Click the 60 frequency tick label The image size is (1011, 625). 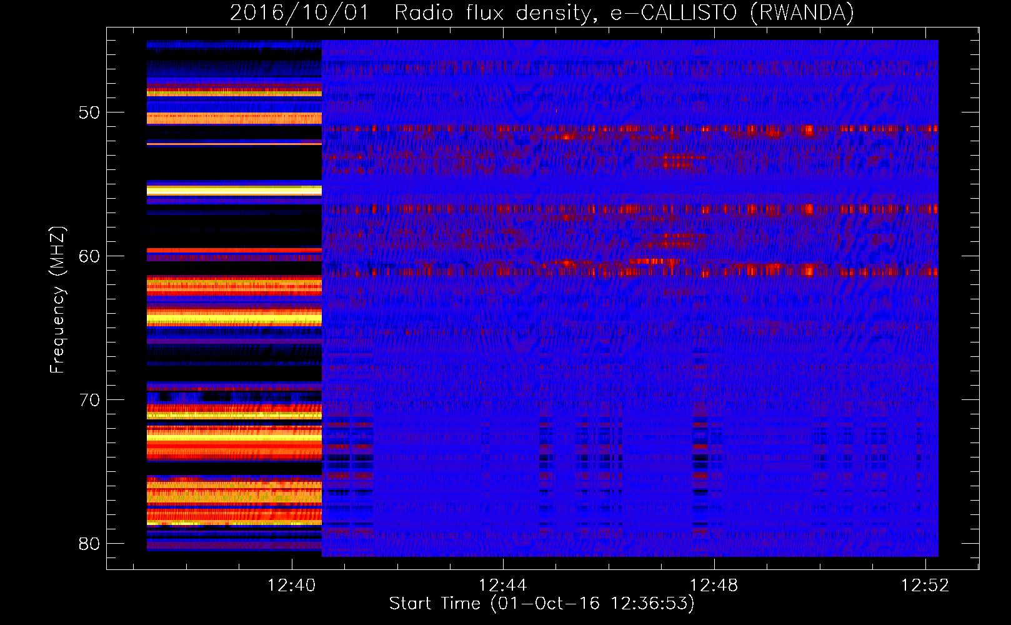click(x=89, y=256)
